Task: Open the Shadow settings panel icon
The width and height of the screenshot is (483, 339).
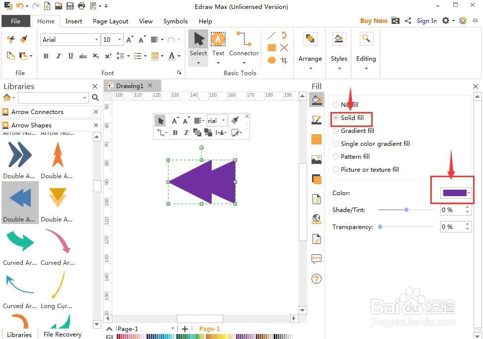Action: point(317,179)
